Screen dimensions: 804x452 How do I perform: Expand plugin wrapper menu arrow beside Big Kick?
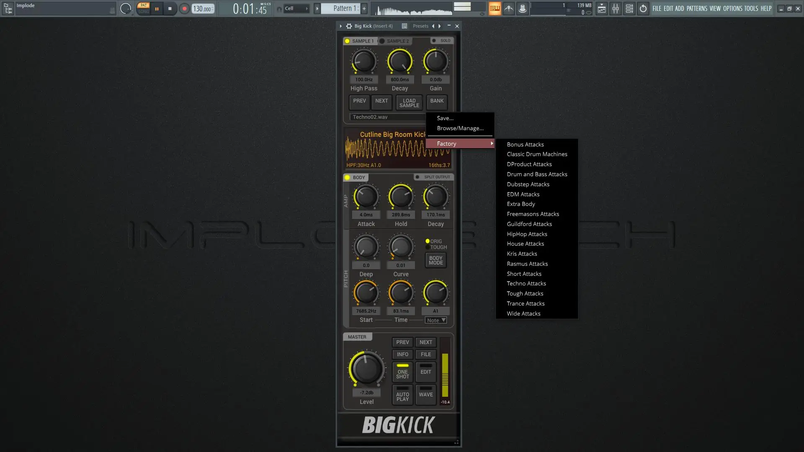(341, 26)
